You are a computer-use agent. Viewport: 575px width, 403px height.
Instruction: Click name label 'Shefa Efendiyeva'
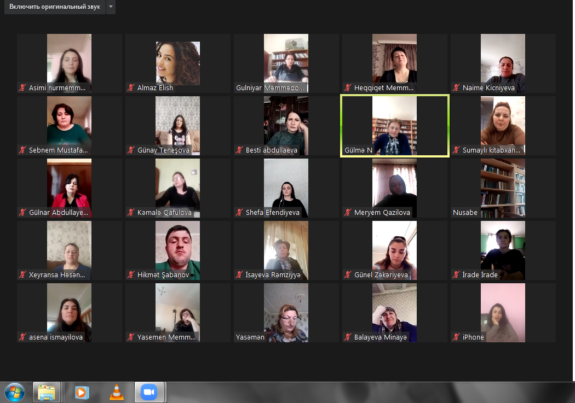(x=273, y=212)
